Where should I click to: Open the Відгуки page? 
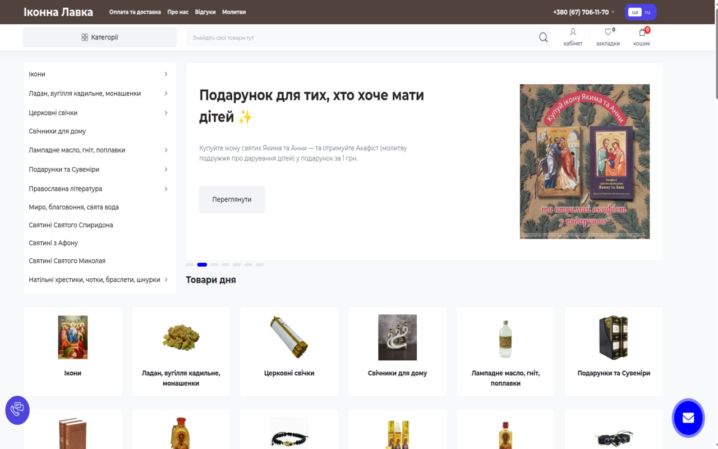pyautogui.click(x=205, y=12)
